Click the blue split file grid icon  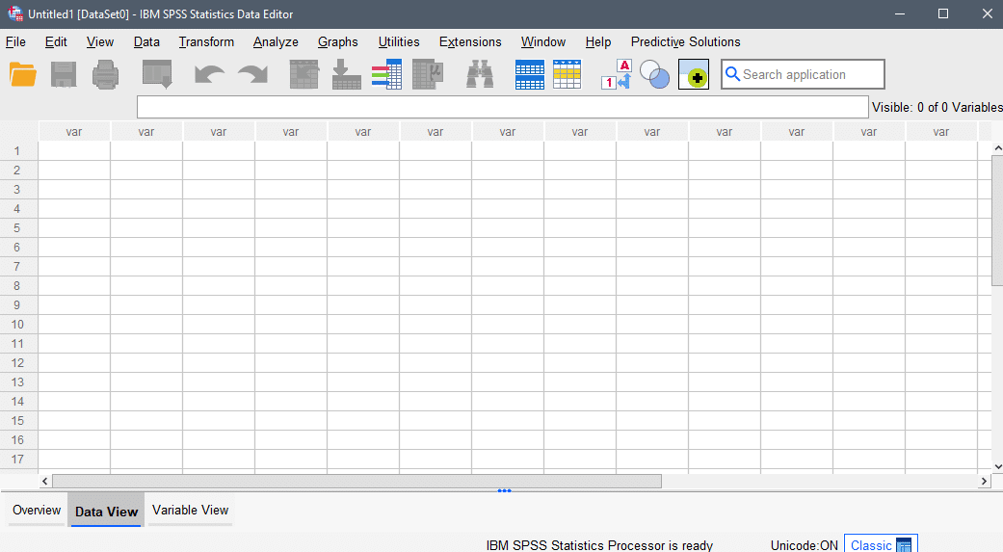coord(530,74)
